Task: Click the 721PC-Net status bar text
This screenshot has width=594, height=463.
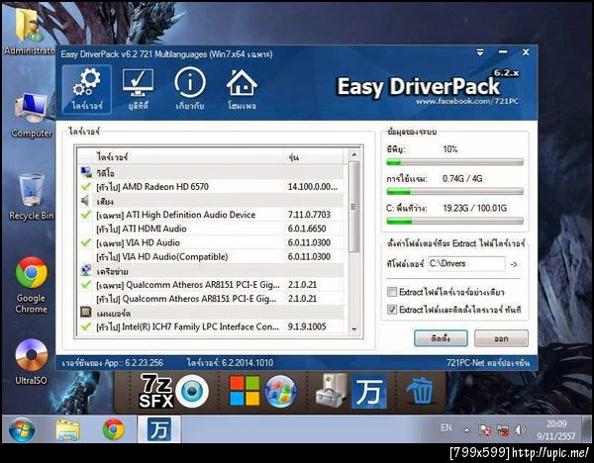Action: [488, 363]
